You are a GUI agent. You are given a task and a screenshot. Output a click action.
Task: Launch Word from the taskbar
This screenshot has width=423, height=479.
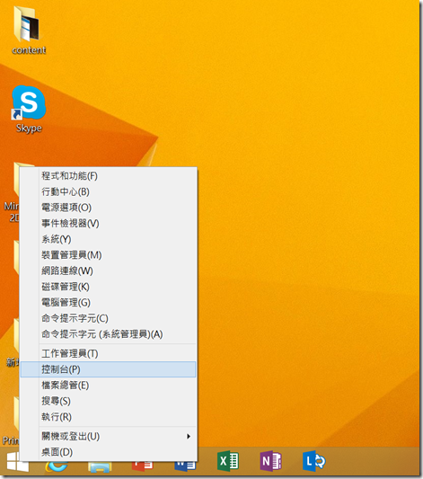pyautogui.click(x=185, y=466)
